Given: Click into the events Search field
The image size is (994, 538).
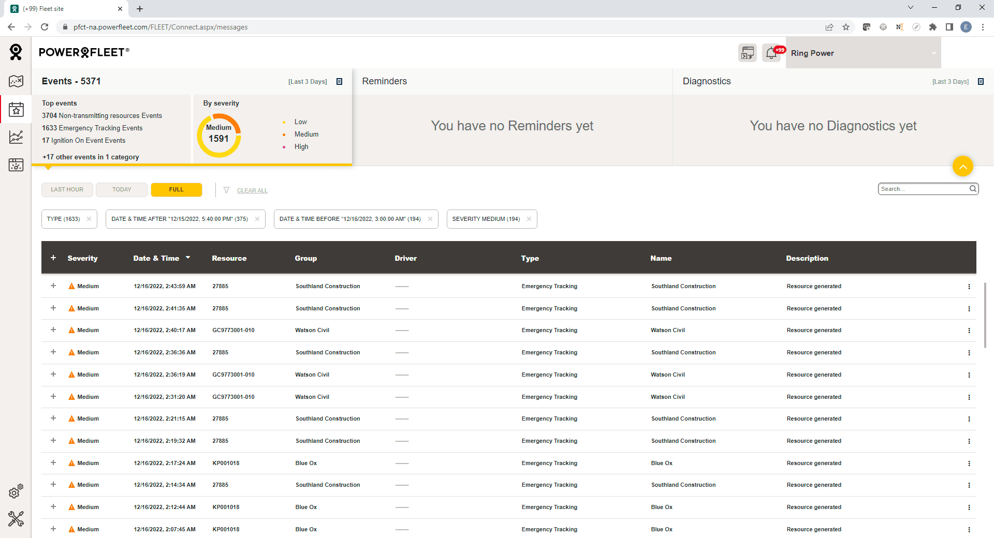Looking at the screenshot, I should pos(923,189).
